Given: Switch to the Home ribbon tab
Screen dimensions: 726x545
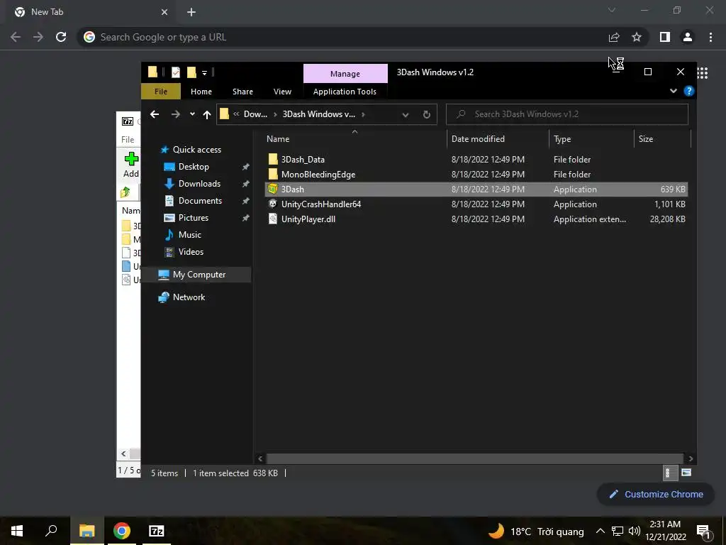Looking at the screenshot, I should coord(201,92).
